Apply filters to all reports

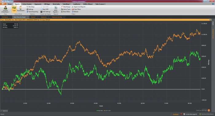79,7
